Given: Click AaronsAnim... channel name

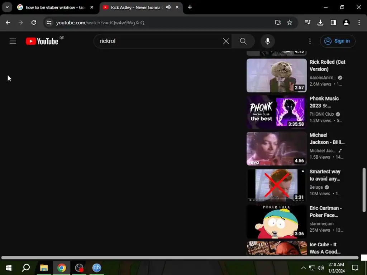Looking at the screenshot, I should coord(323,78).
